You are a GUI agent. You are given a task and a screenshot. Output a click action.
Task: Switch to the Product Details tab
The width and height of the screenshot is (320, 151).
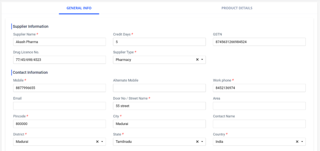(x=237, y=8)
